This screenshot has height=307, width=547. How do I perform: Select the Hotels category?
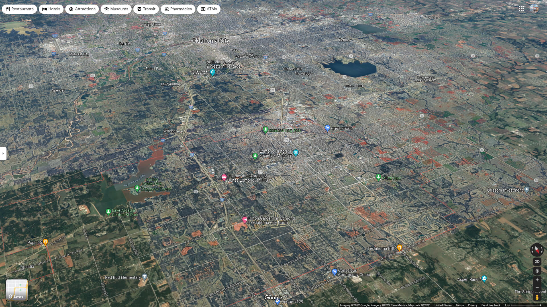[51, 9]
